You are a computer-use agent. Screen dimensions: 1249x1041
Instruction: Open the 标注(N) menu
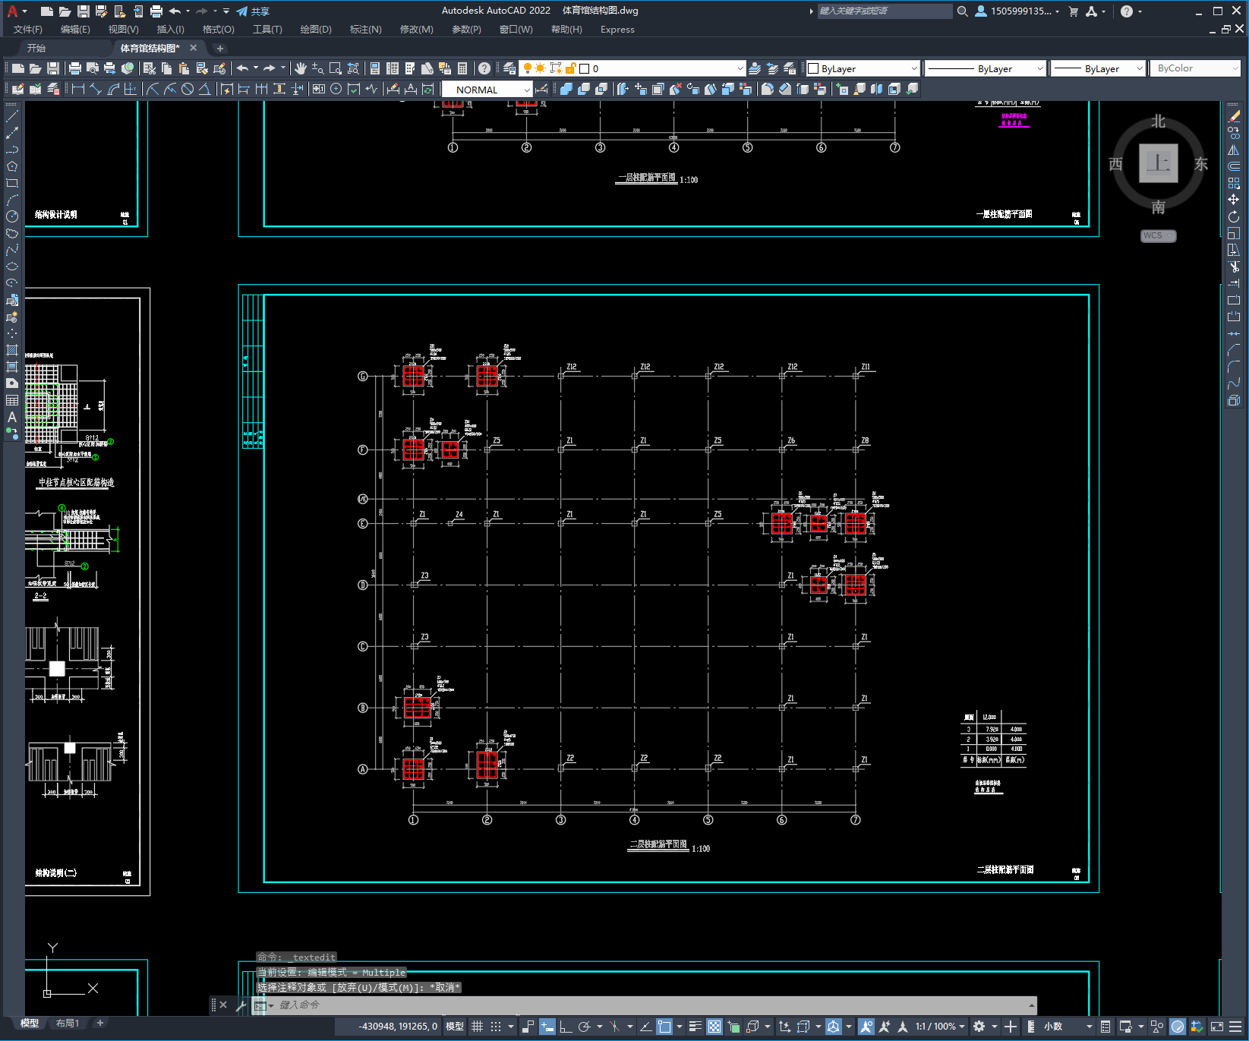[x=365, y=30]
